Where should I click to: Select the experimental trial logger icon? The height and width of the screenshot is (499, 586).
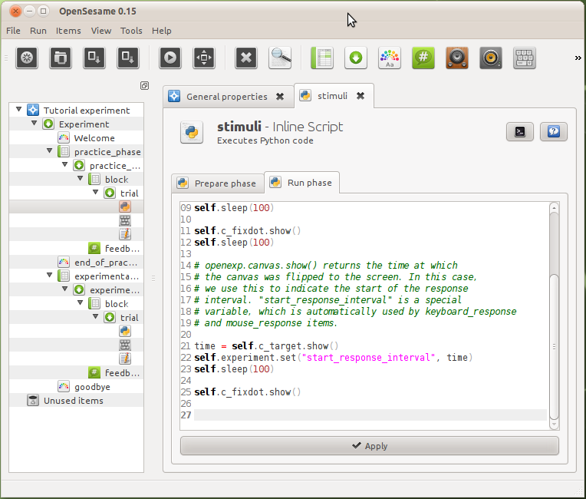tap(125, 359)
